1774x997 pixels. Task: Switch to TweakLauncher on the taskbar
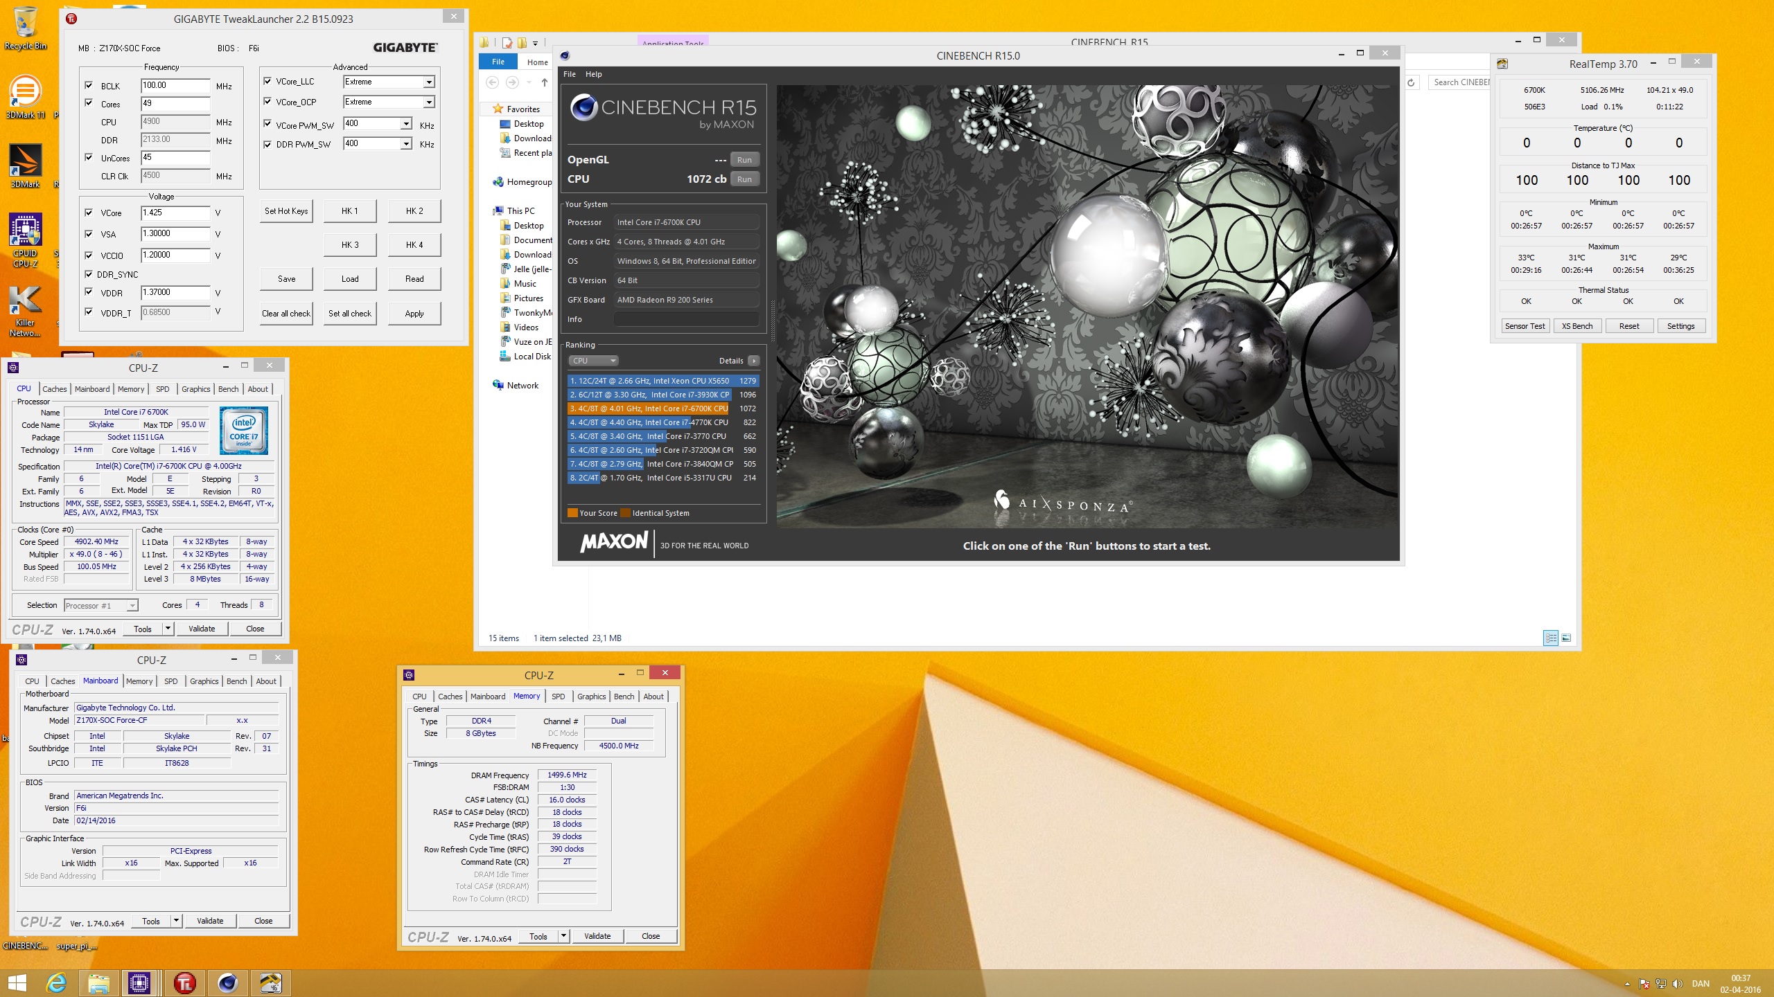184,982
